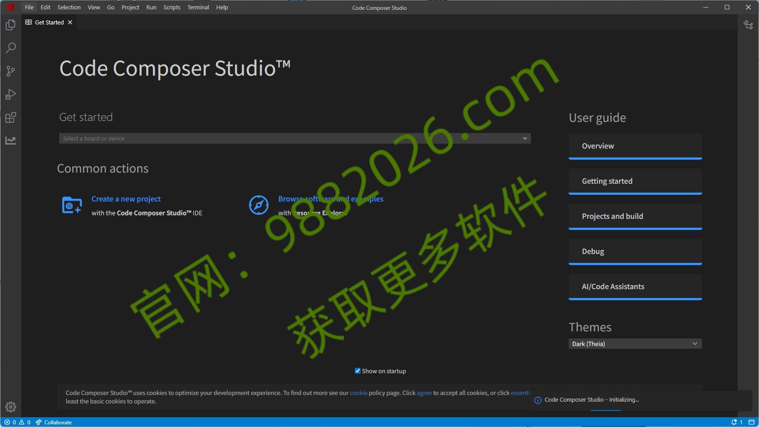Image resolution: width=759 pixels, height=427 pixels.
Task: Open the Edit menu
Action: [45, 7]
